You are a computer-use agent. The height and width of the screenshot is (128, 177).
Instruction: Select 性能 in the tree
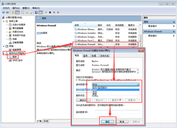coord(14,39)
